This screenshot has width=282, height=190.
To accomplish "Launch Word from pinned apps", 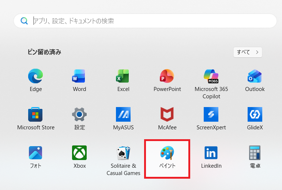I will pyautogui.click(x=79, y=80).
